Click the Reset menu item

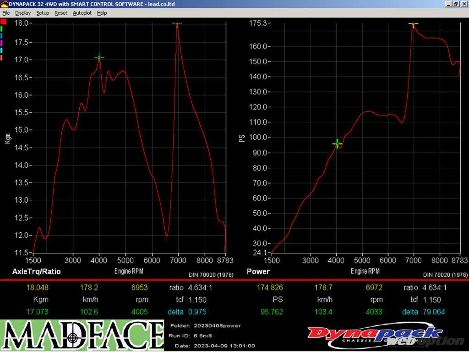pos(60,13)
